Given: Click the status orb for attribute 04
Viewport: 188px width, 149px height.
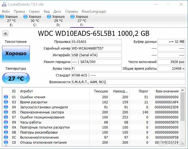Looking at the screenshot, I should pos(6,107).
